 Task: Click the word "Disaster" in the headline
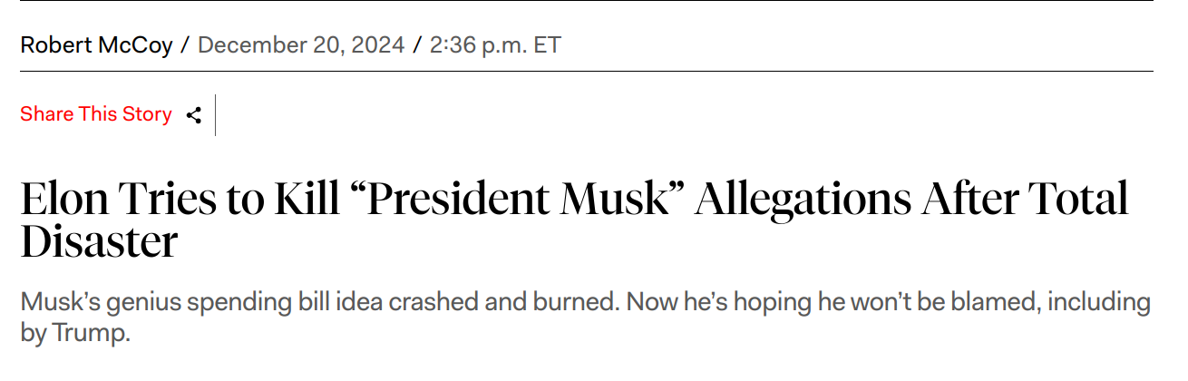[x=99, y=240]
